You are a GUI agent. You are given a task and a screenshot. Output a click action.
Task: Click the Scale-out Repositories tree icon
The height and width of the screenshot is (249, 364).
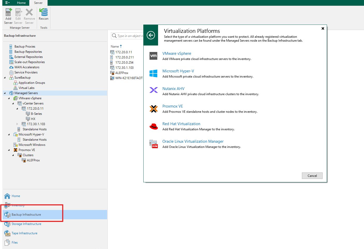(x=11, y=62)
